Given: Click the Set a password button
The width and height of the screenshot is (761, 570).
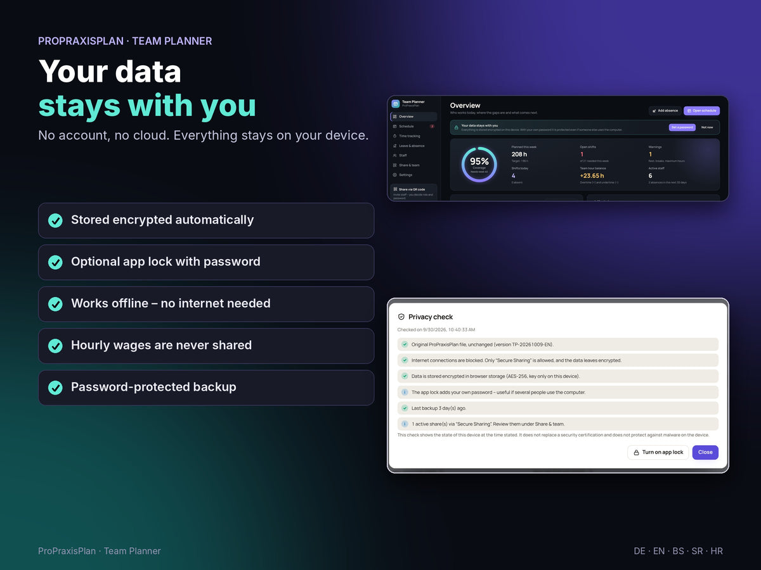Looking at the screenshot, I should click(682, 127).
